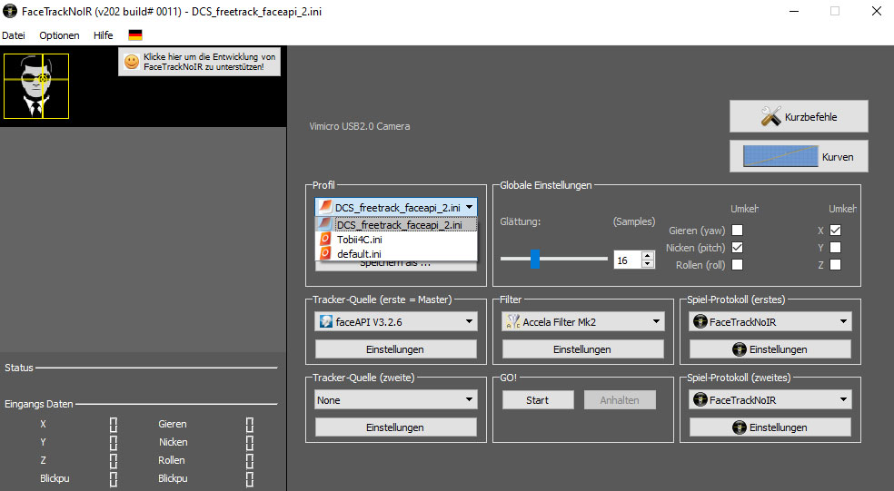
Task: Click the default.ini file icon
Action: pos(325,254)
